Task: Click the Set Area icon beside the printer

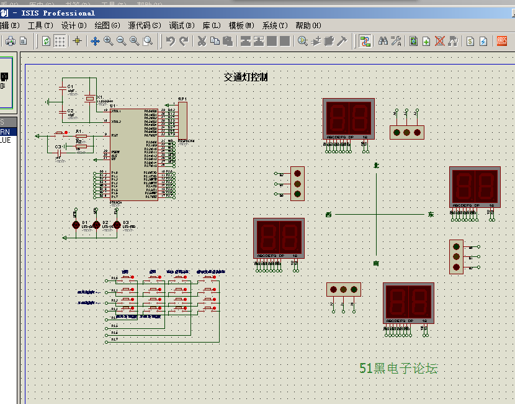Action: (24, 41)
